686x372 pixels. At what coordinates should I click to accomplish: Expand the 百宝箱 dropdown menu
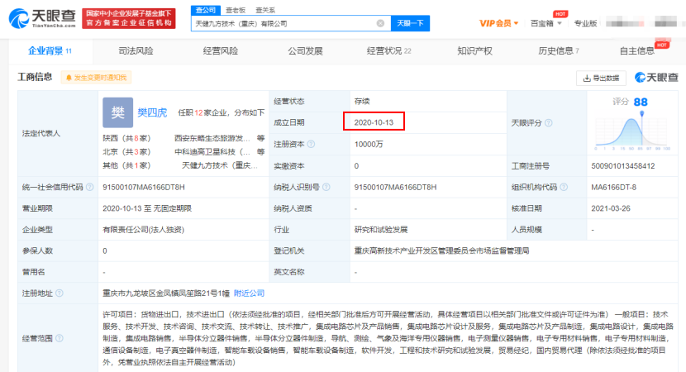(x=545, y=23)
